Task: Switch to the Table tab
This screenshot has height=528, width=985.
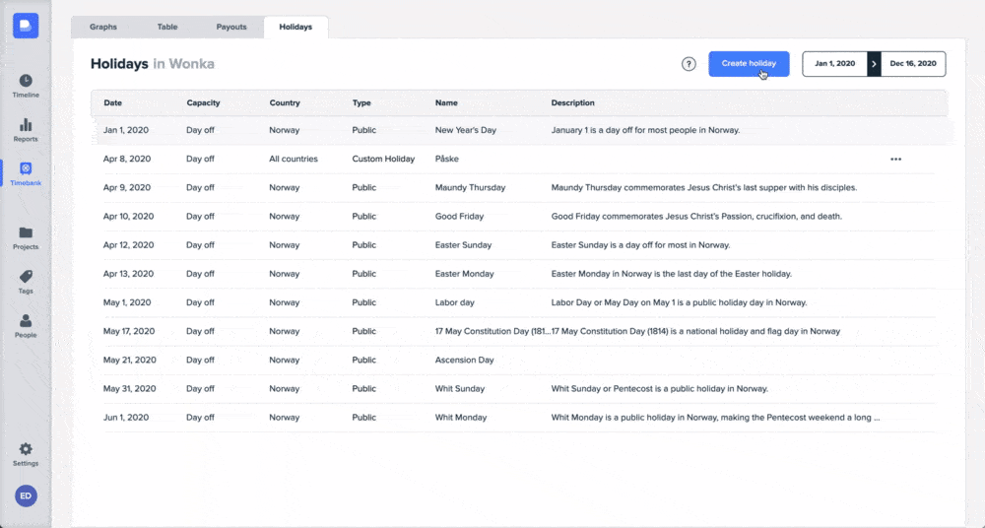Action: 167,28
